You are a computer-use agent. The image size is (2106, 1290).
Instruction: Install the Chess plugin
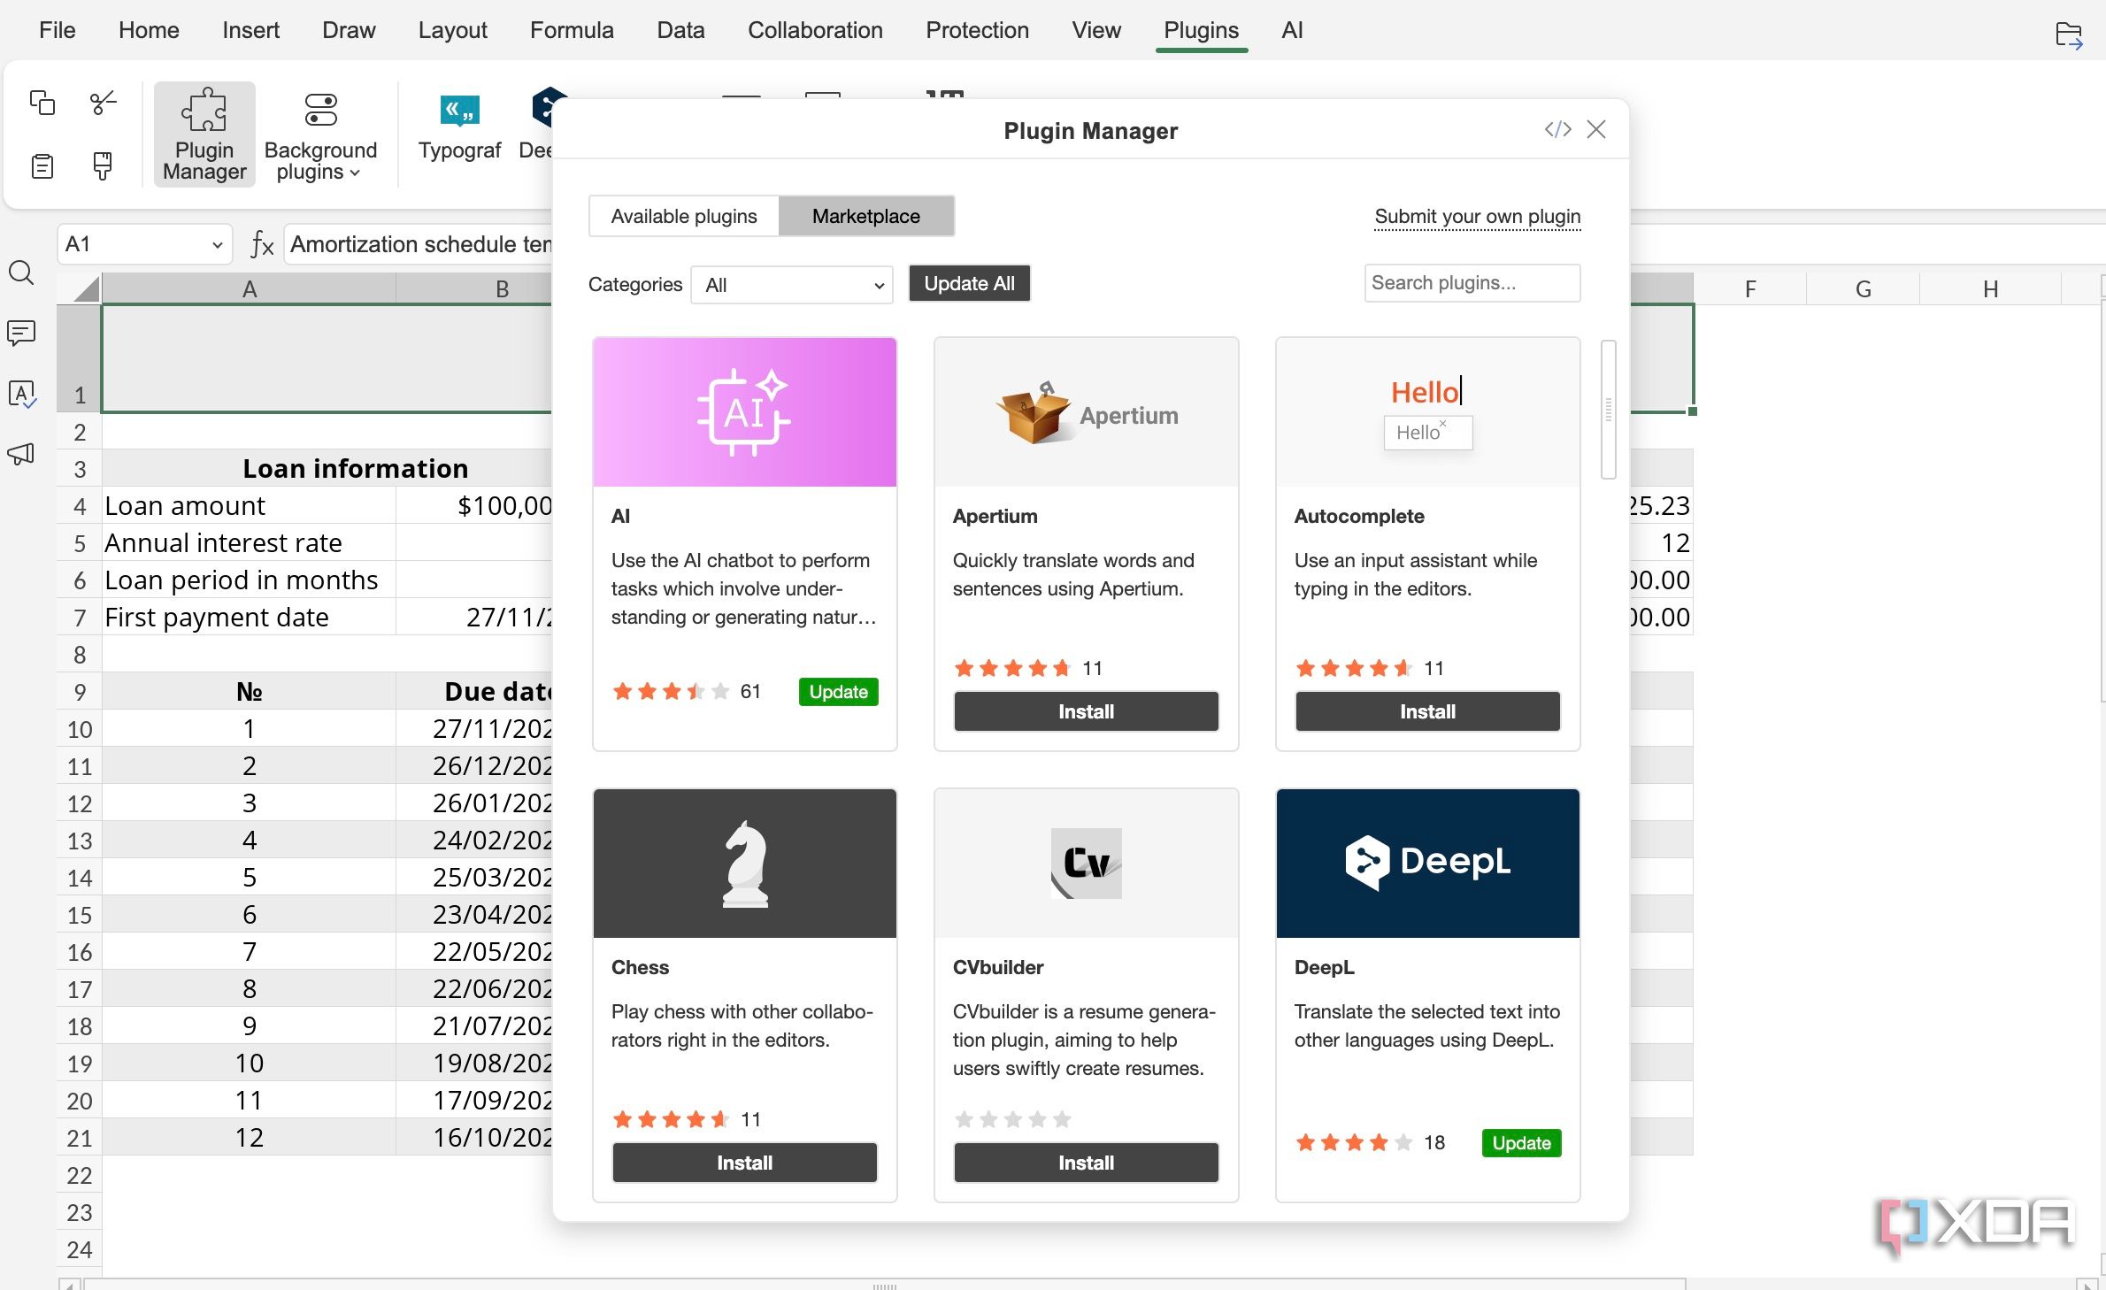[x=745, y=1163]
